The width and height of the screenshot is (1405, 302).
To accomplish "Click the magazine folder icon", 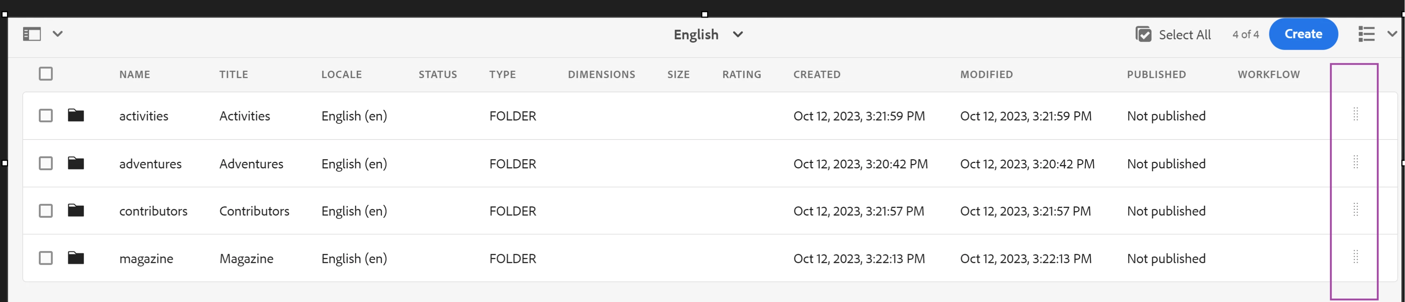I will coord(76,258).
